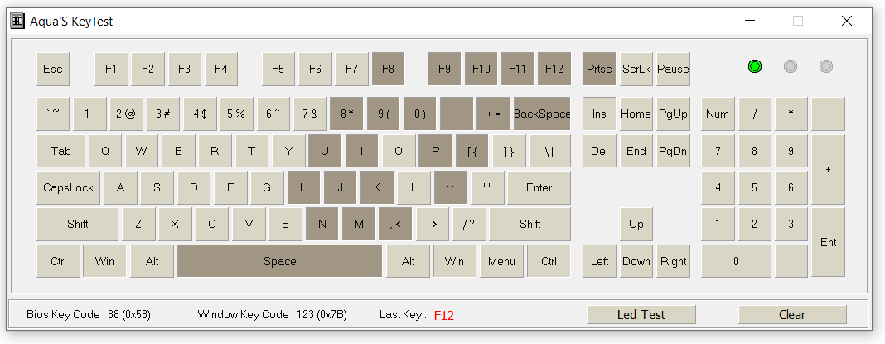Click the F12 function key
Viewport: 885px width, 344px height.
554,69
